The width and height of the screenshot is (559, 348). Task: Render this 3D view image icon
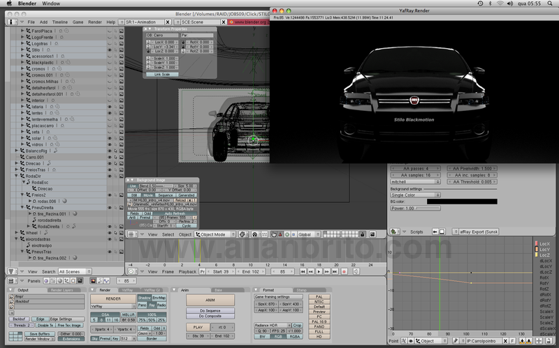[372, 234]
